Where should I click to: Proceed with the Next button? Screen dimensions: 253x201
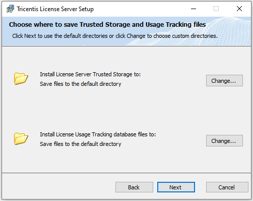coord(176,187)
